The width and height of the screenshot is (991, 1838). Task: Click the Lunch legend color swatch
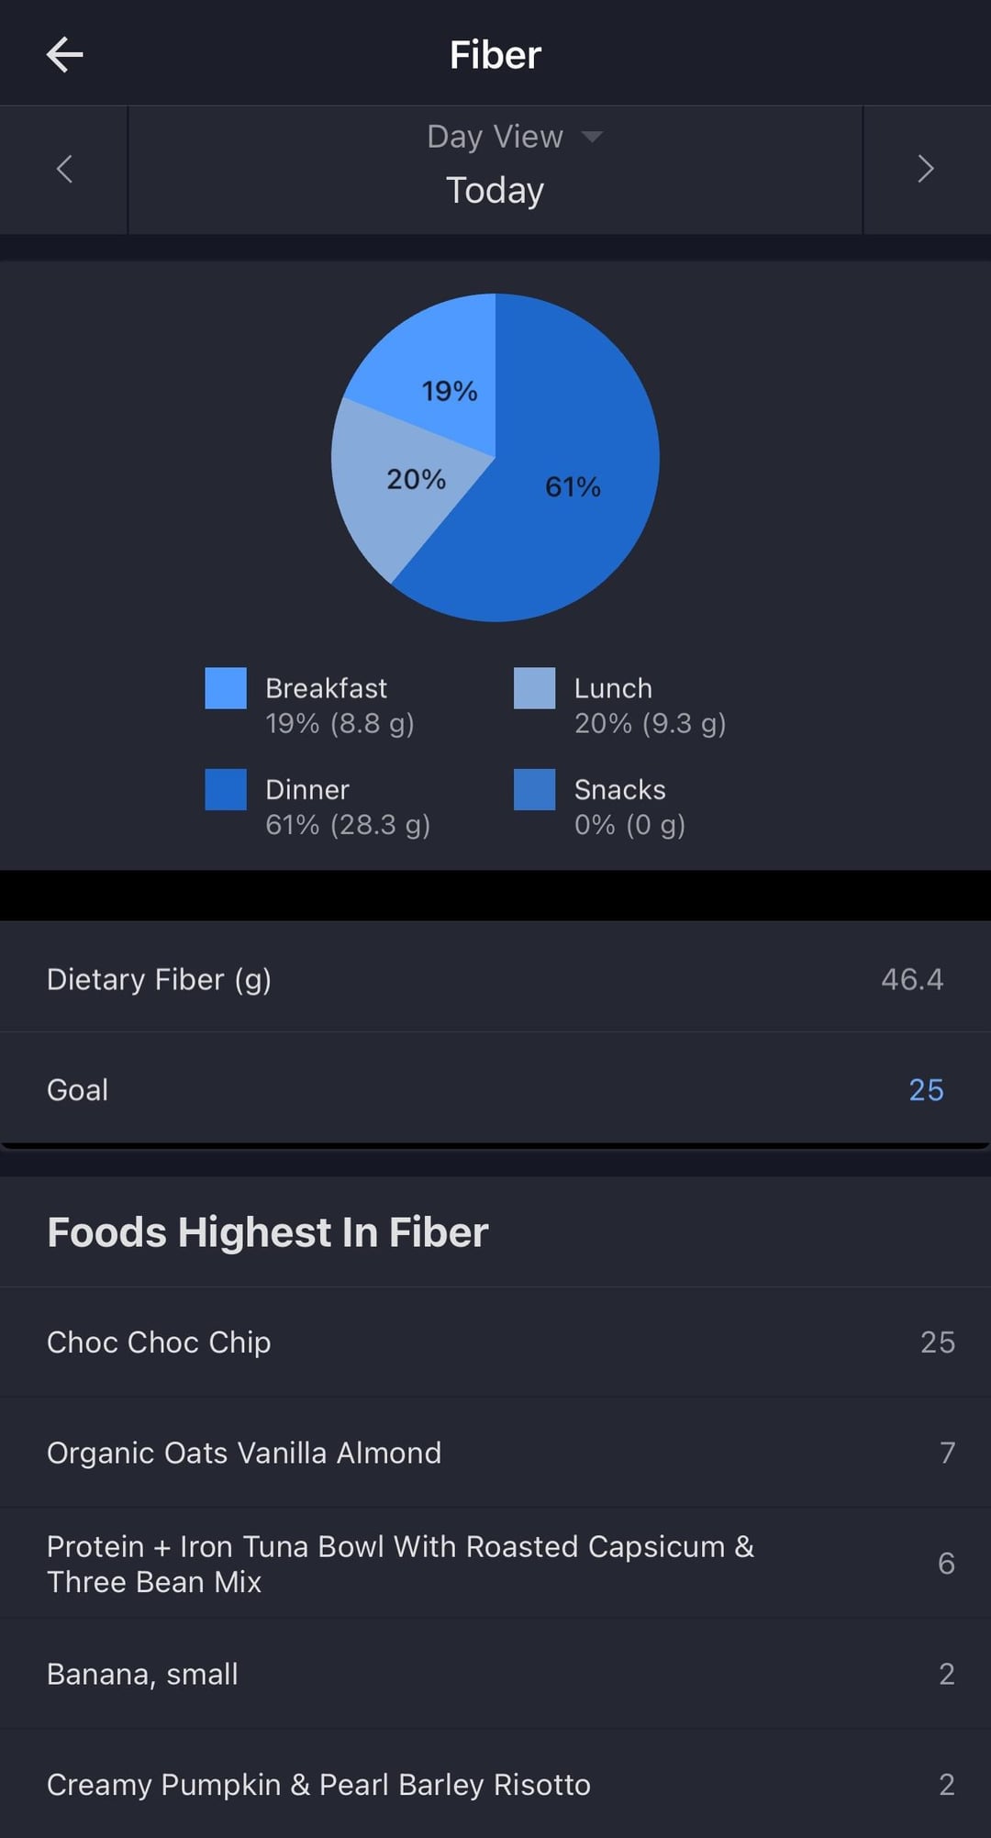click(534, 688)
